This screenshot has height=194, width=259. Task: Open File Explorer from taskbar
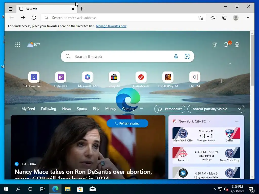coord(68,189)
